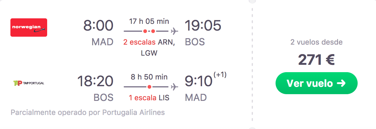Click the second red stopover dot on outbound route

point(153,31)
